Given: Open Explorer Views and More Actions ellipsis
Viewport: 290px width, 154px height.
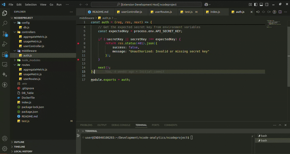Looking at the screenshot, I should tap(71, 12).
